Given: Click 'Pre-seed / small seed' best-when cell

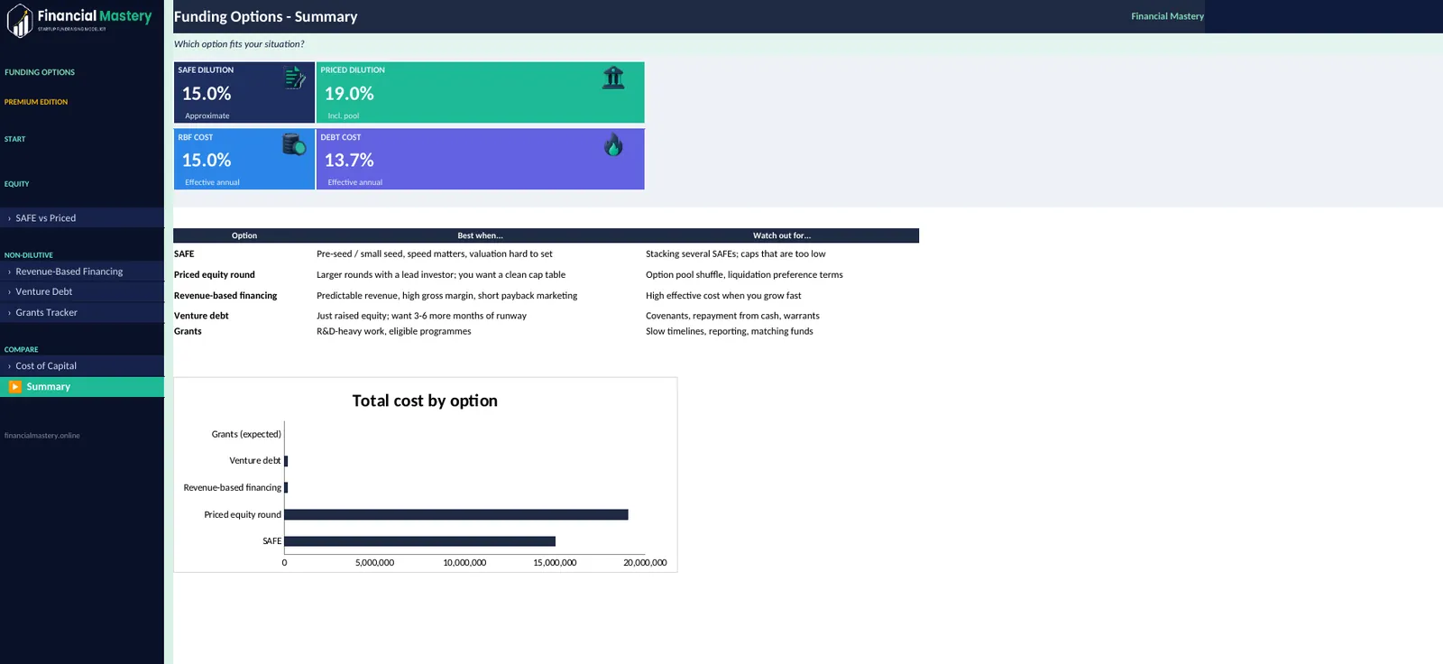Looking at the screenshot, I should 435,254.
